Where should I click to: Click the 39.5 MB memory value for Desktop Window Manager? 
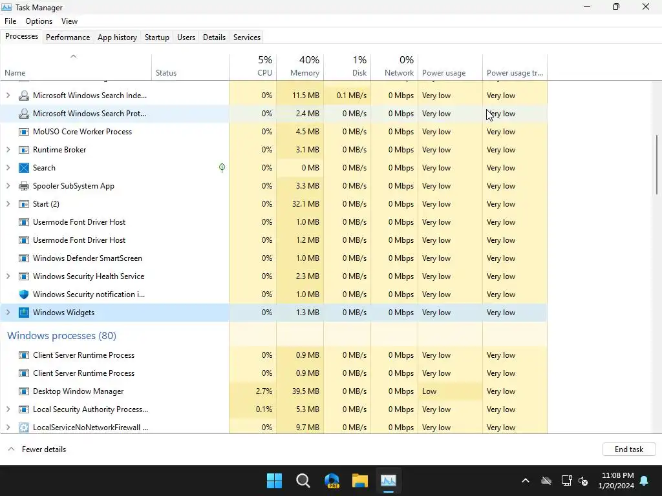point(306,391)
